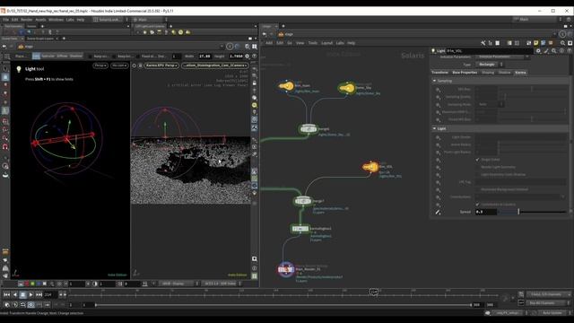Toggle Contributes to Caustics checkbox

tap(477, 205)
